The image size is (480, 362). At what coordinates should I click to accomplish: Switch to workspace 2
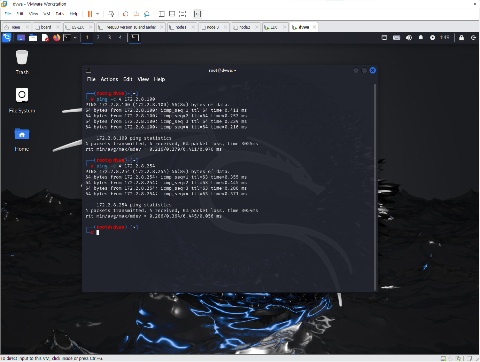pos(98,38)
